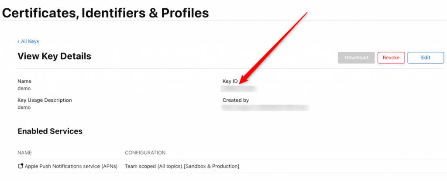Click the back chevron beside All Keys
This screenshot has height=181, width=447.
[x=18, y=41]
